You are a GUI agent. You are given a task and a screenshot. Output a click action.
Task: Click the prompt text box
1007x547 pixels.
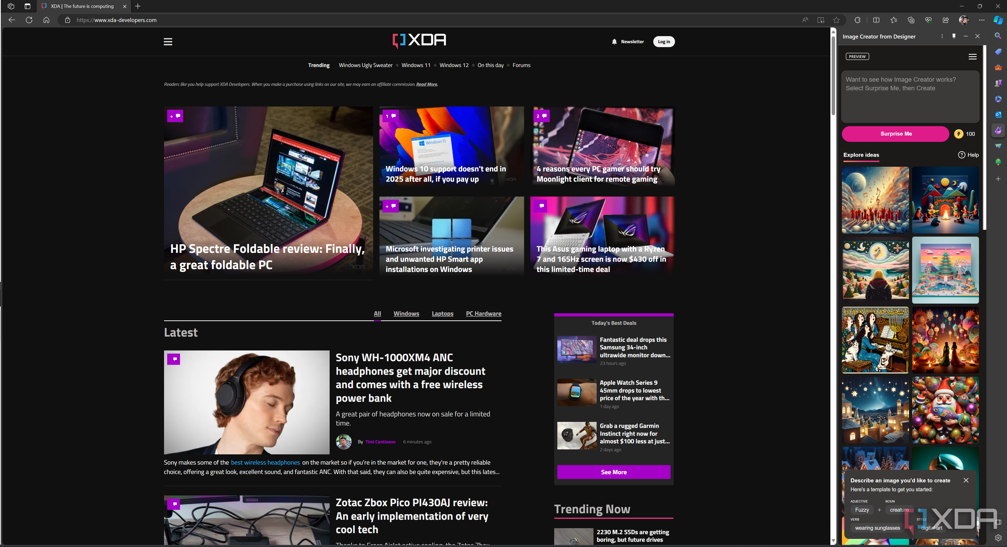[910, 96]
